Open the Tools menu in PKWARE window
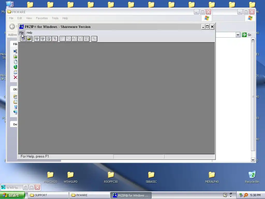The width and height of the screenshot is (265, 199). click(55, 18)
